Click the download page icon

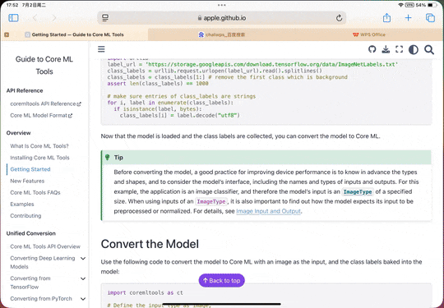coord(386,49)
